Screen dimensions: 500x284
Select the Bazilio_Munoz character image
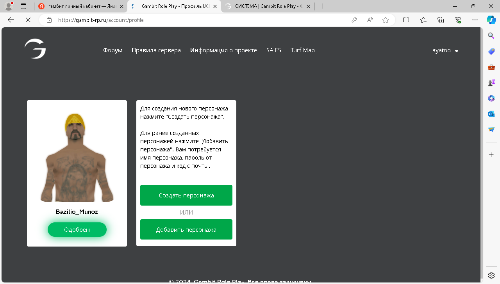point(77,156)
